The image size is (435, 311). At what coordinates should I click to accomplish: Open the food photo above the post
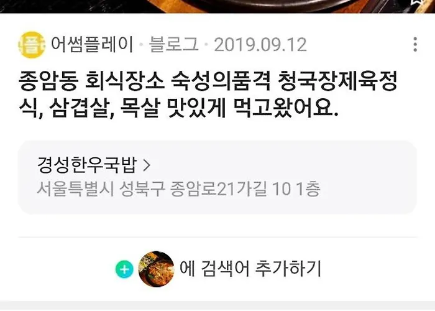pos(217,6)
